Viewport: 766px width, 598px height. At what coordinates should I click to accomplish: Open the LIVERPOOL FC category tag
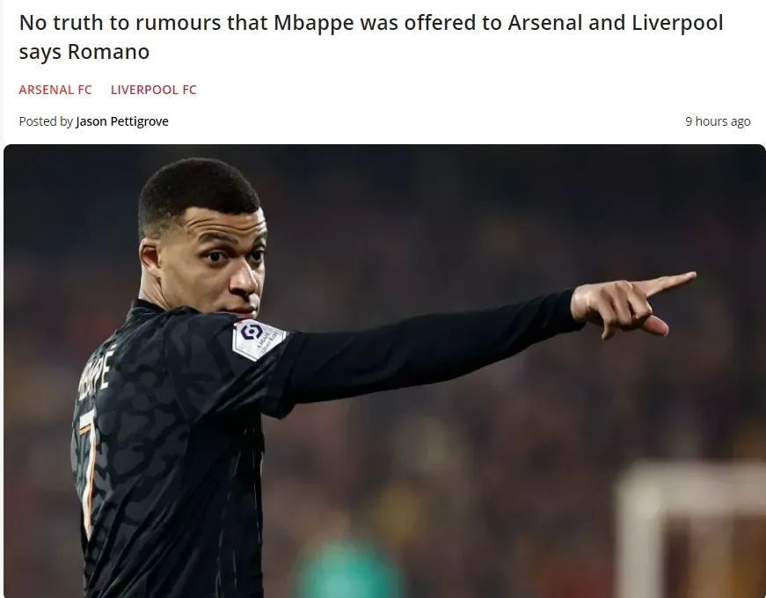153,90
